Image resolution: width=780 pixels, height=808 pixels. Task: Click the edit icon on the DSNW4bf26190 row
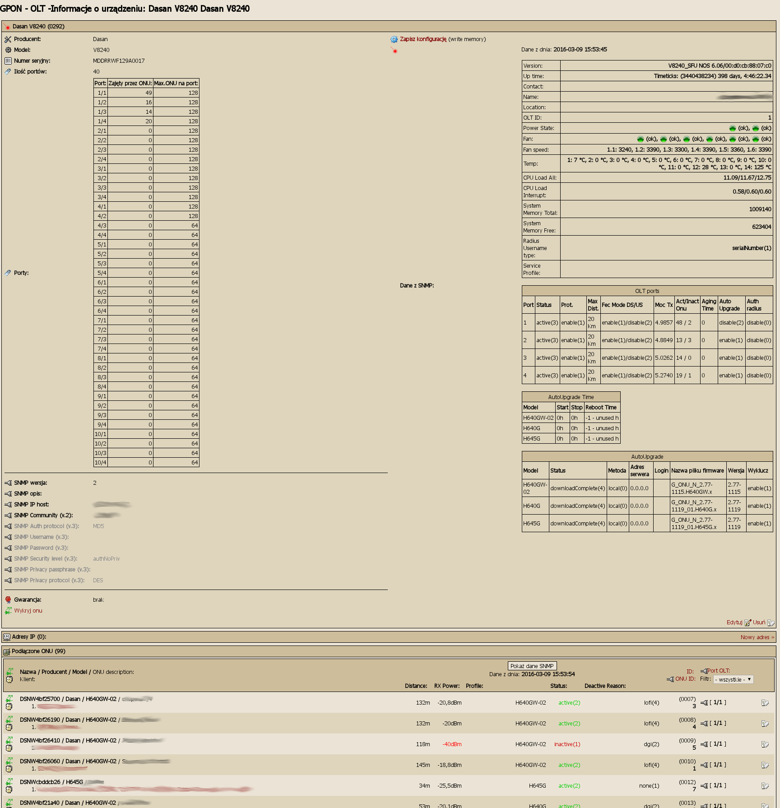[765, 724]
